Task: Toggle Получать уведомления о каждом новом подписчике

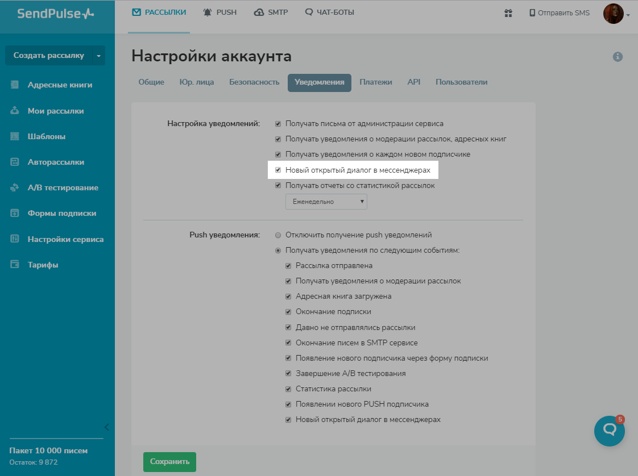Action: (x=278, y=155)
